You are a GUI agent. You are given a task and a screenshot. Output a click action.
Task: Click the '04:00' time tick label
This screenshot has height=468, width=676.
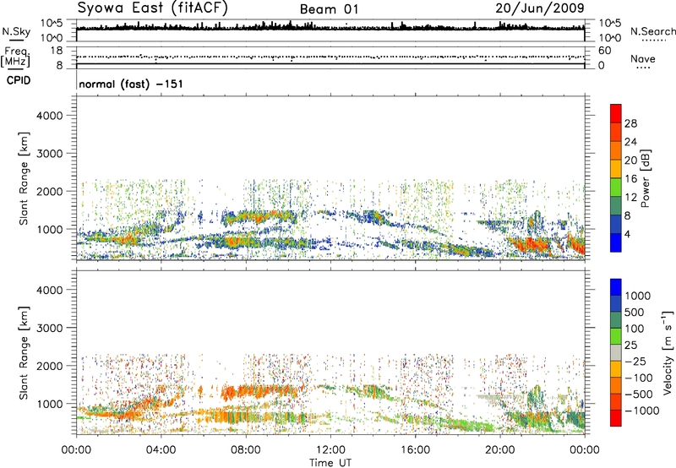click(161, 450)
